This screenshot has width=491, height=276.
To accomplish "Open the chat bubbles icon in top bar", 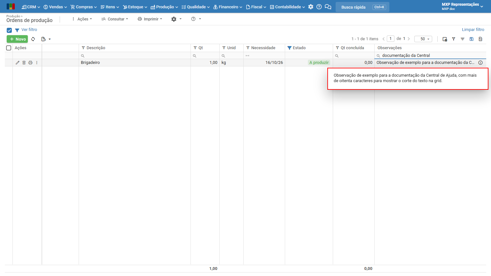I will click(x=328, y=7).
